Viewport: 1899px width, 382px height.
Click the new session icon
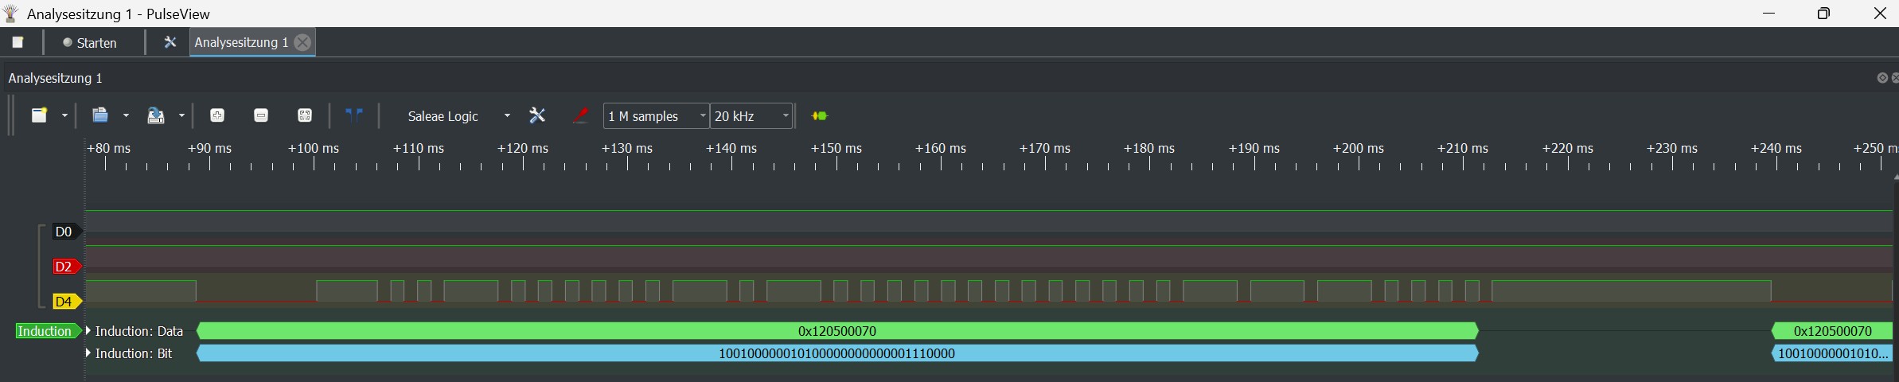coord(39,115)
